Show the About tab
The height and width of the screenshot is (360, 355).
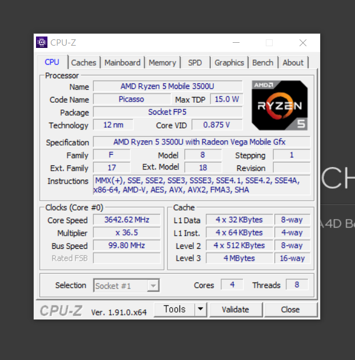[x=293, y=63]
